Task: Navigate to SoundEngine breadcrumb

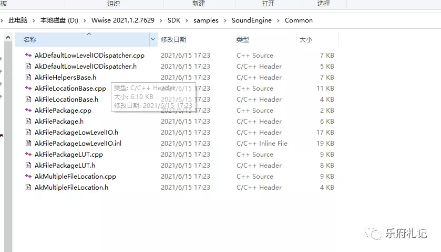Action: pos(252,20)
